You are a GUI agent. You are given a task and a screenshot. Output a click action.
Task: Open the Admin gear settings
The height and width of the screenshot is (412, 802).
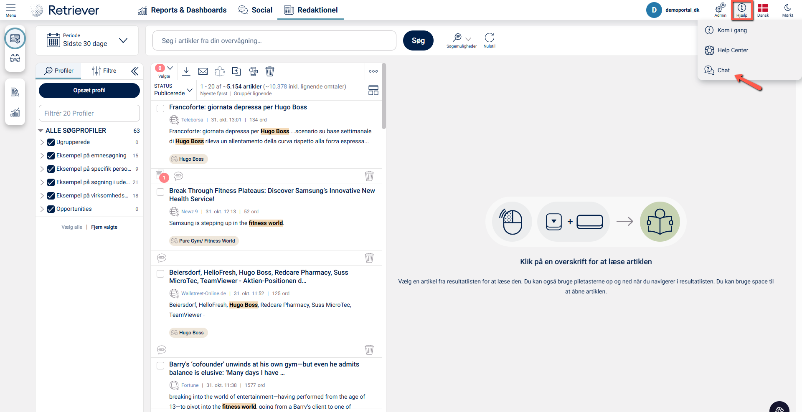pyautogui.click(x=721, y=10)
